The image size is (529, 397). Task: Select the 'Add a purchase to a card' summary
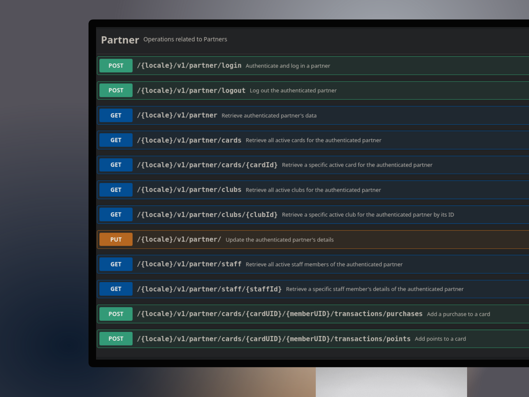tap(458, 314)
